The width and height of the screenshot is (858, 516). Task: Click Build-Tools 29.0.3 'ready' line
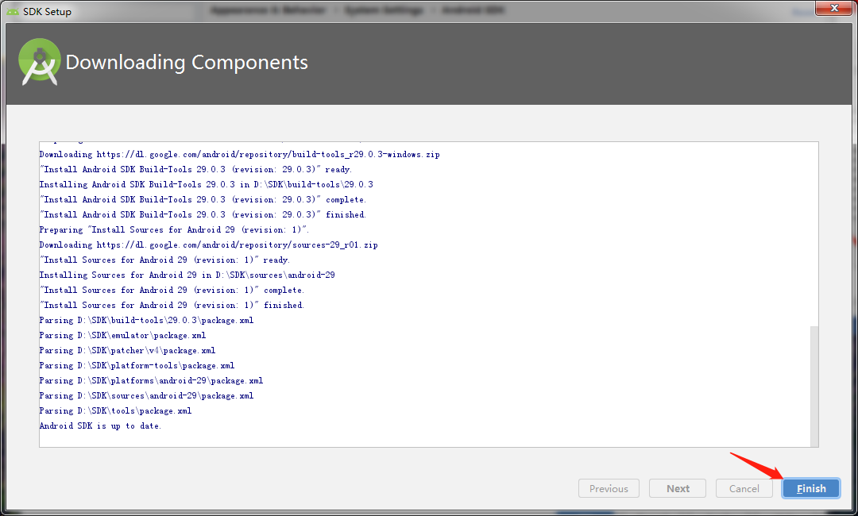[195, 169]
